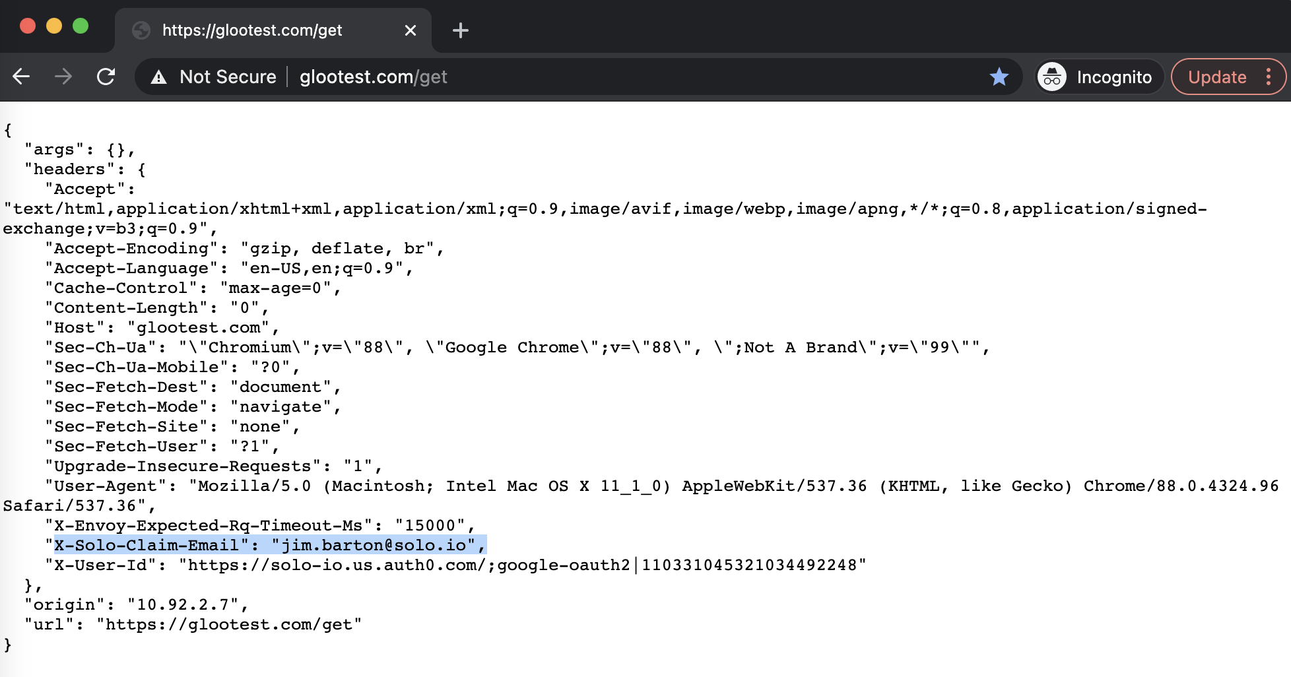Click the "Sec-Ch-Ua-Mobile" line

click(172, 367)
